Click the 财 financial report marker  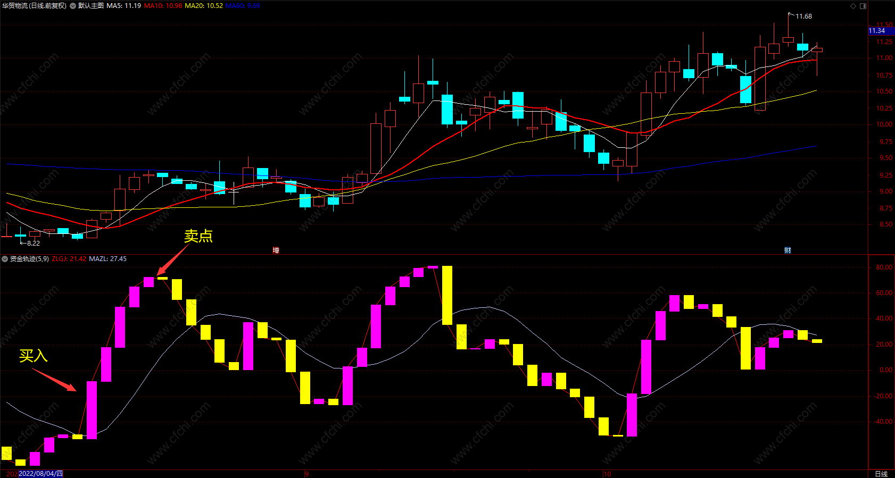click(x=788, y=250)
